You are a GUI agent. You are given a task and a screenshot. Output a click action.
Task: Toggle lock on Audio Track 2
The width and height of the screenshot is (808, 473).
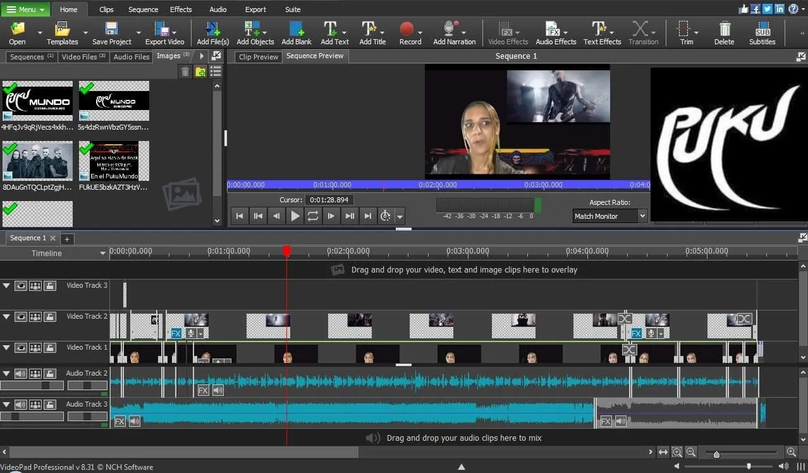49,374
